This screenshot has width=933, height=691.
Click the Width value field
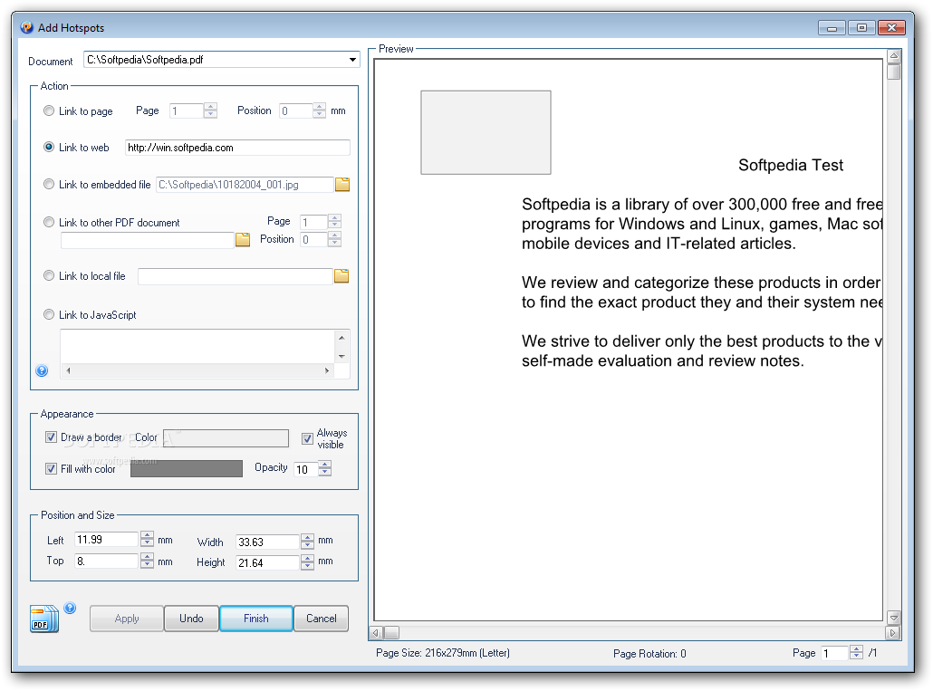click(x=267, y=542)
